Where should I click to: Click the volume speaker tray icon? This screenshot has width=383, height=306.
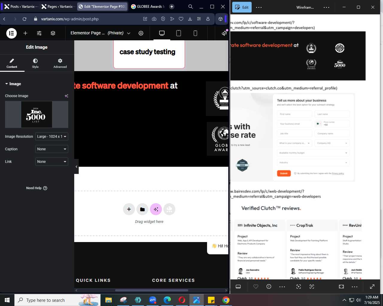point(358,300)
